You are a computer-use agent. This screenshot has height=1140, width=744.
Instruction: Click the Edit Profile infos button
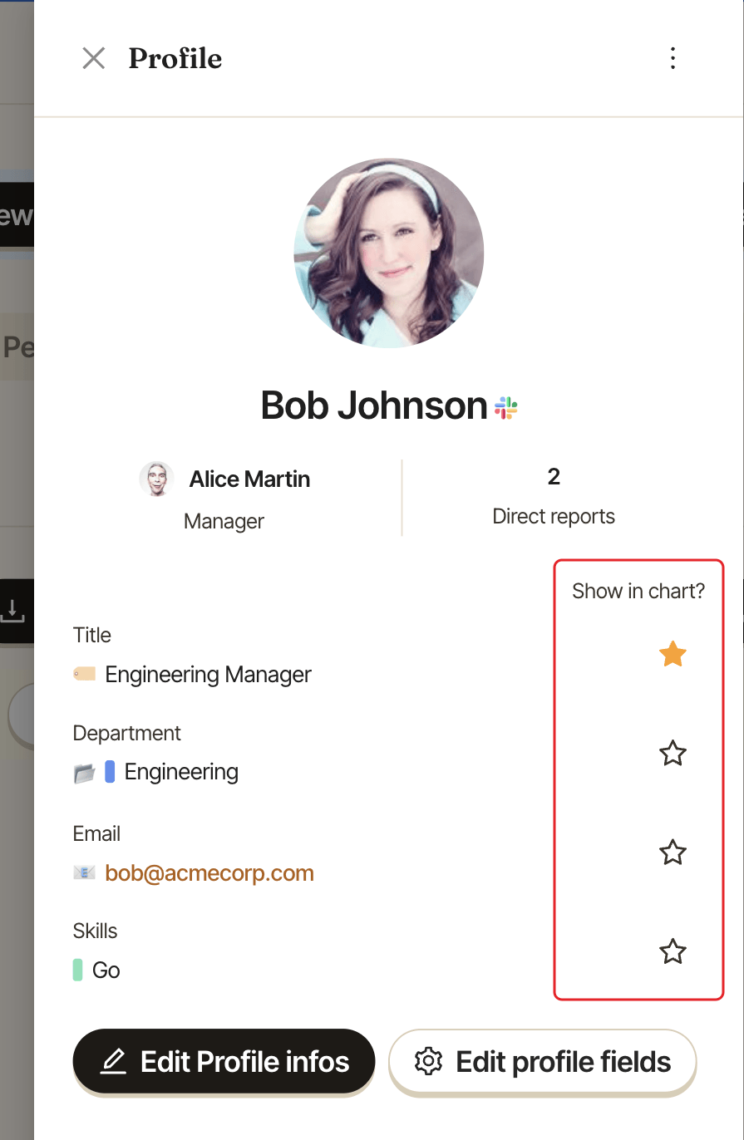(x=224, y=1062)
